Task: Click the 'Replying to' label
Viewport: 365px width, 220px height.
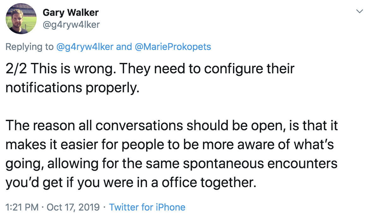Action: coord(30,47)
